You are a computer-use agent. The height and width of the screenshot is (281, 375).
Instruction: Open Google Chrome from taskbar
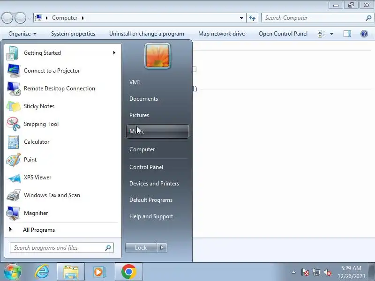coord(128,272)
